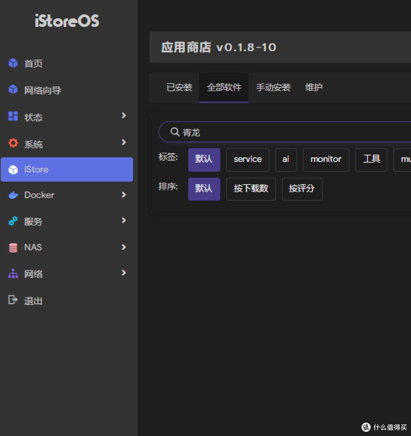Image resolution: width=411 pixels, height=436 pixels.
Task: Open the NAS sidebar menu
Action: click(67, 247)
